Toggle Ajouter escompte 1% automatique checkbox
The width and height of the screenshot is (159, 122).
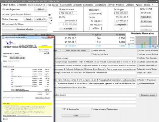click(92, 109)
